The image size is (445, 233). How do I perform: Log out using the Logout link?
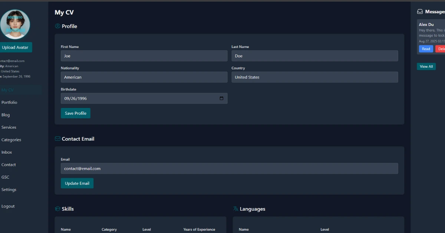click(x=8, y=206)
